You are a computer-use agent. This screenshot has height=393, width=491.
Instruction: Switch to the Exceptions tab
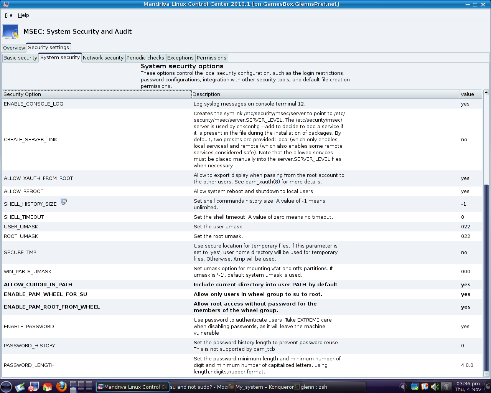click(x=180, y=58)
